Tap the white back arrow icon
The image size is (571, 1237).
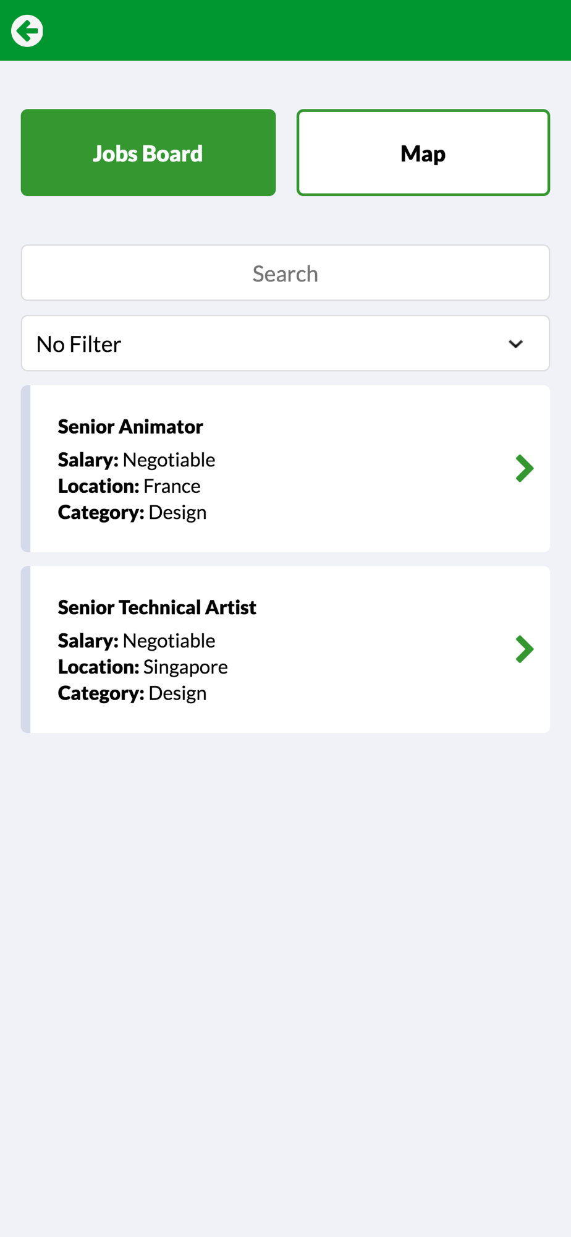pyautogui.click(x=27, y=30)
